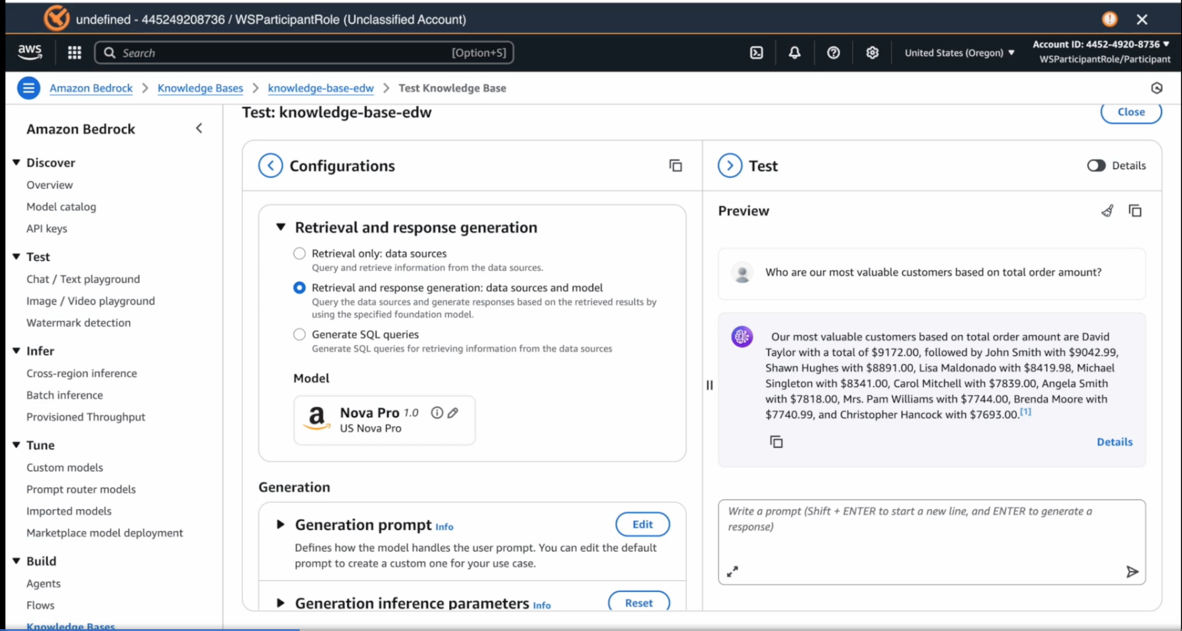Open United States (Oregon) region dropdown
This screenshot has height=631, width=1182.
[959, 53]
